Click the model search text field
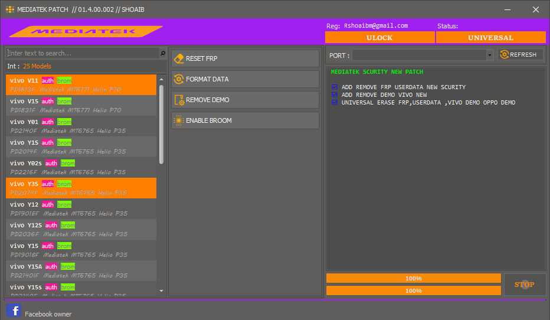 click(x=82, y=53)
